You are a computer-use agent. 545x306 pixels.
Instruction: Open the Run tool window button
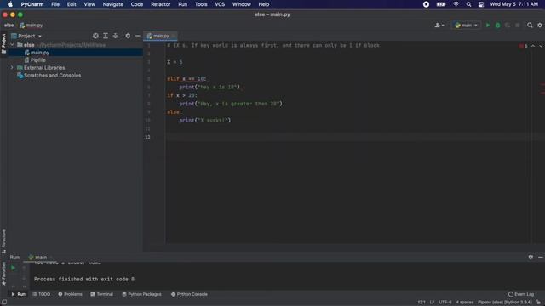(19, 294)
